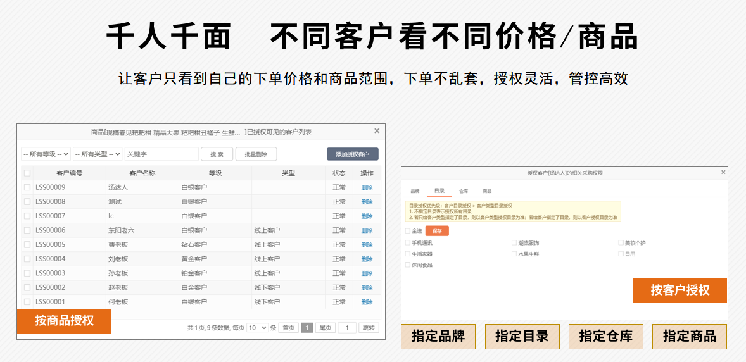
Task: Switch to the 仓库 tab
Action: tap(464, 190)
